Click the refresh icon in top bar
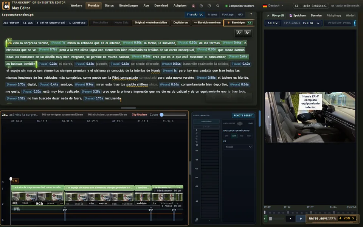 (209, 6)
